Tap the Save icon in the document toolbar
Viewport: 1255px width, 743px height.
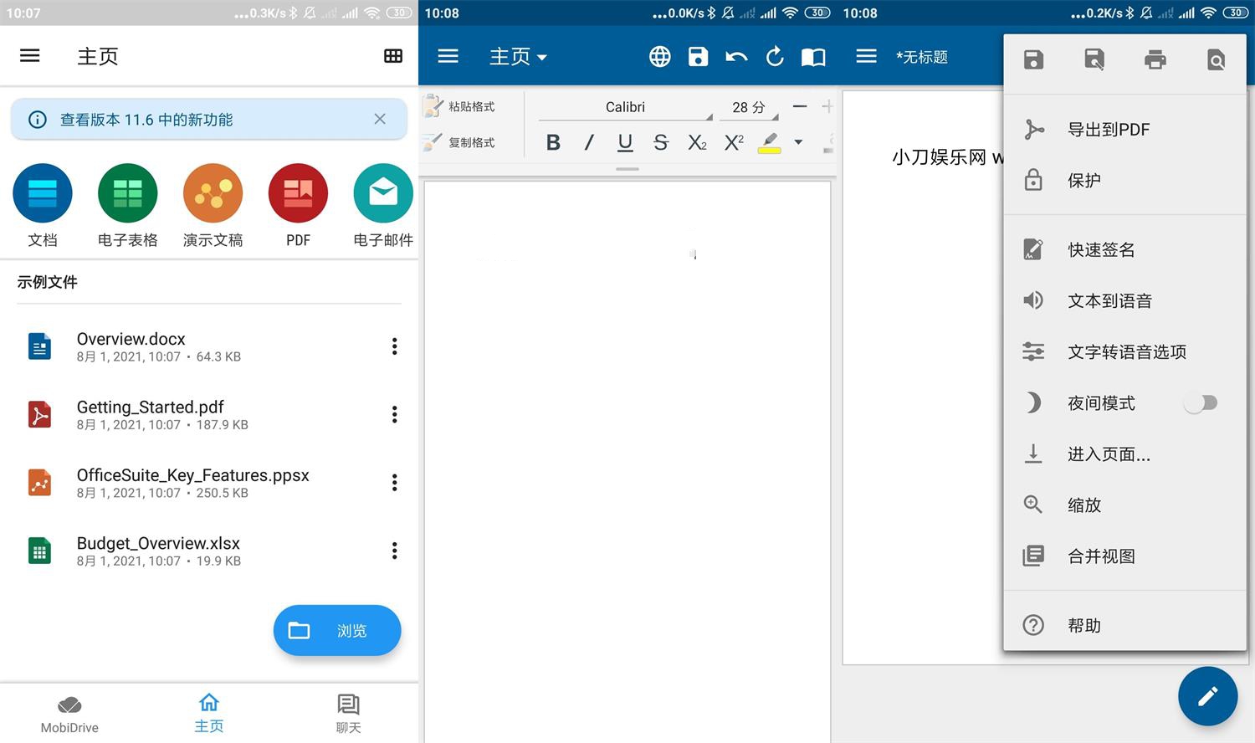pyautogui.click(x=698, y=56)
